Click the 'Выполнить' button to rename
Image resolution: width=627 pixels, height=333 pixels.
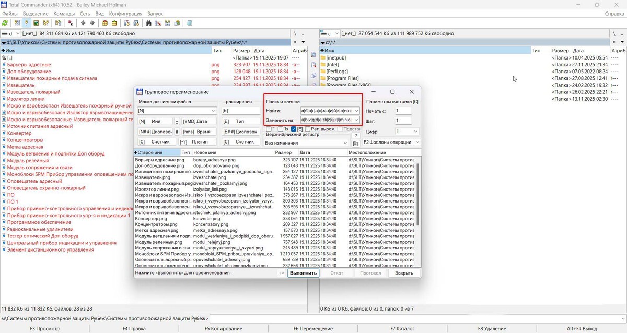pos(303,273)
